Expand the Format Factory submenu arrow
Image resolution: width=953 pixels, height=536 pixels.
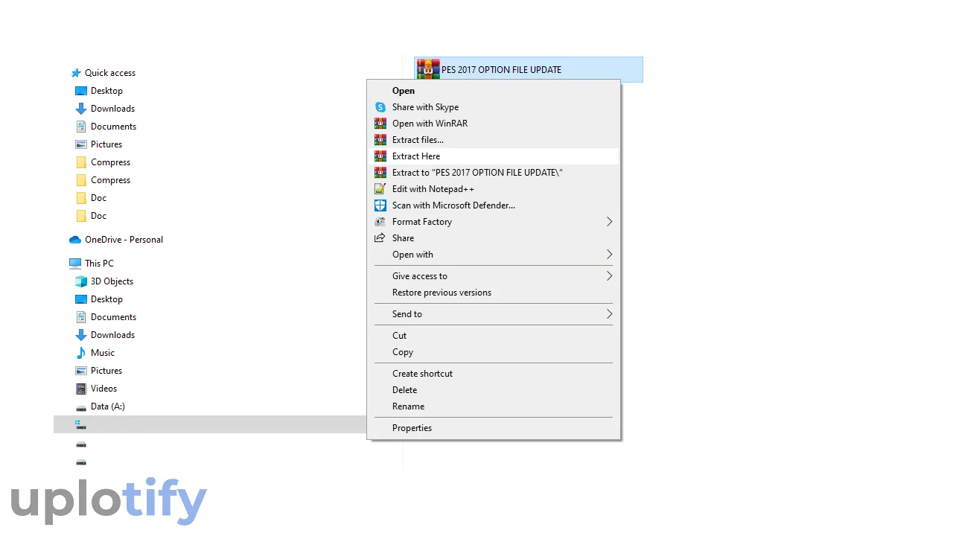(609, 222)
